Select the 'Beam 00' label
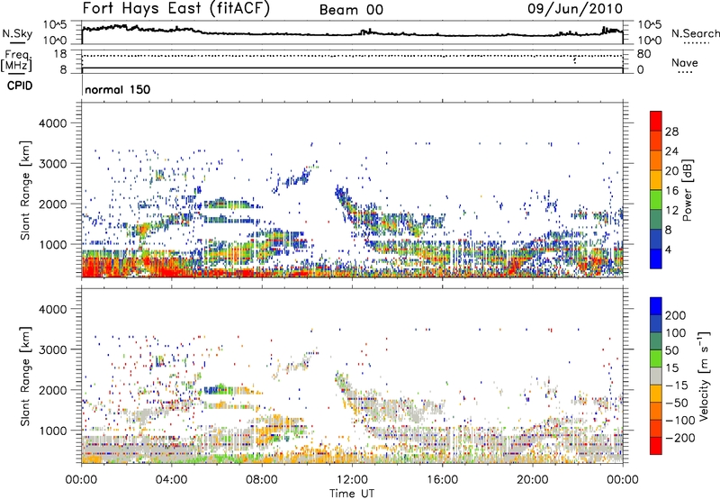 pyautogui.click(x=351, y=10)
